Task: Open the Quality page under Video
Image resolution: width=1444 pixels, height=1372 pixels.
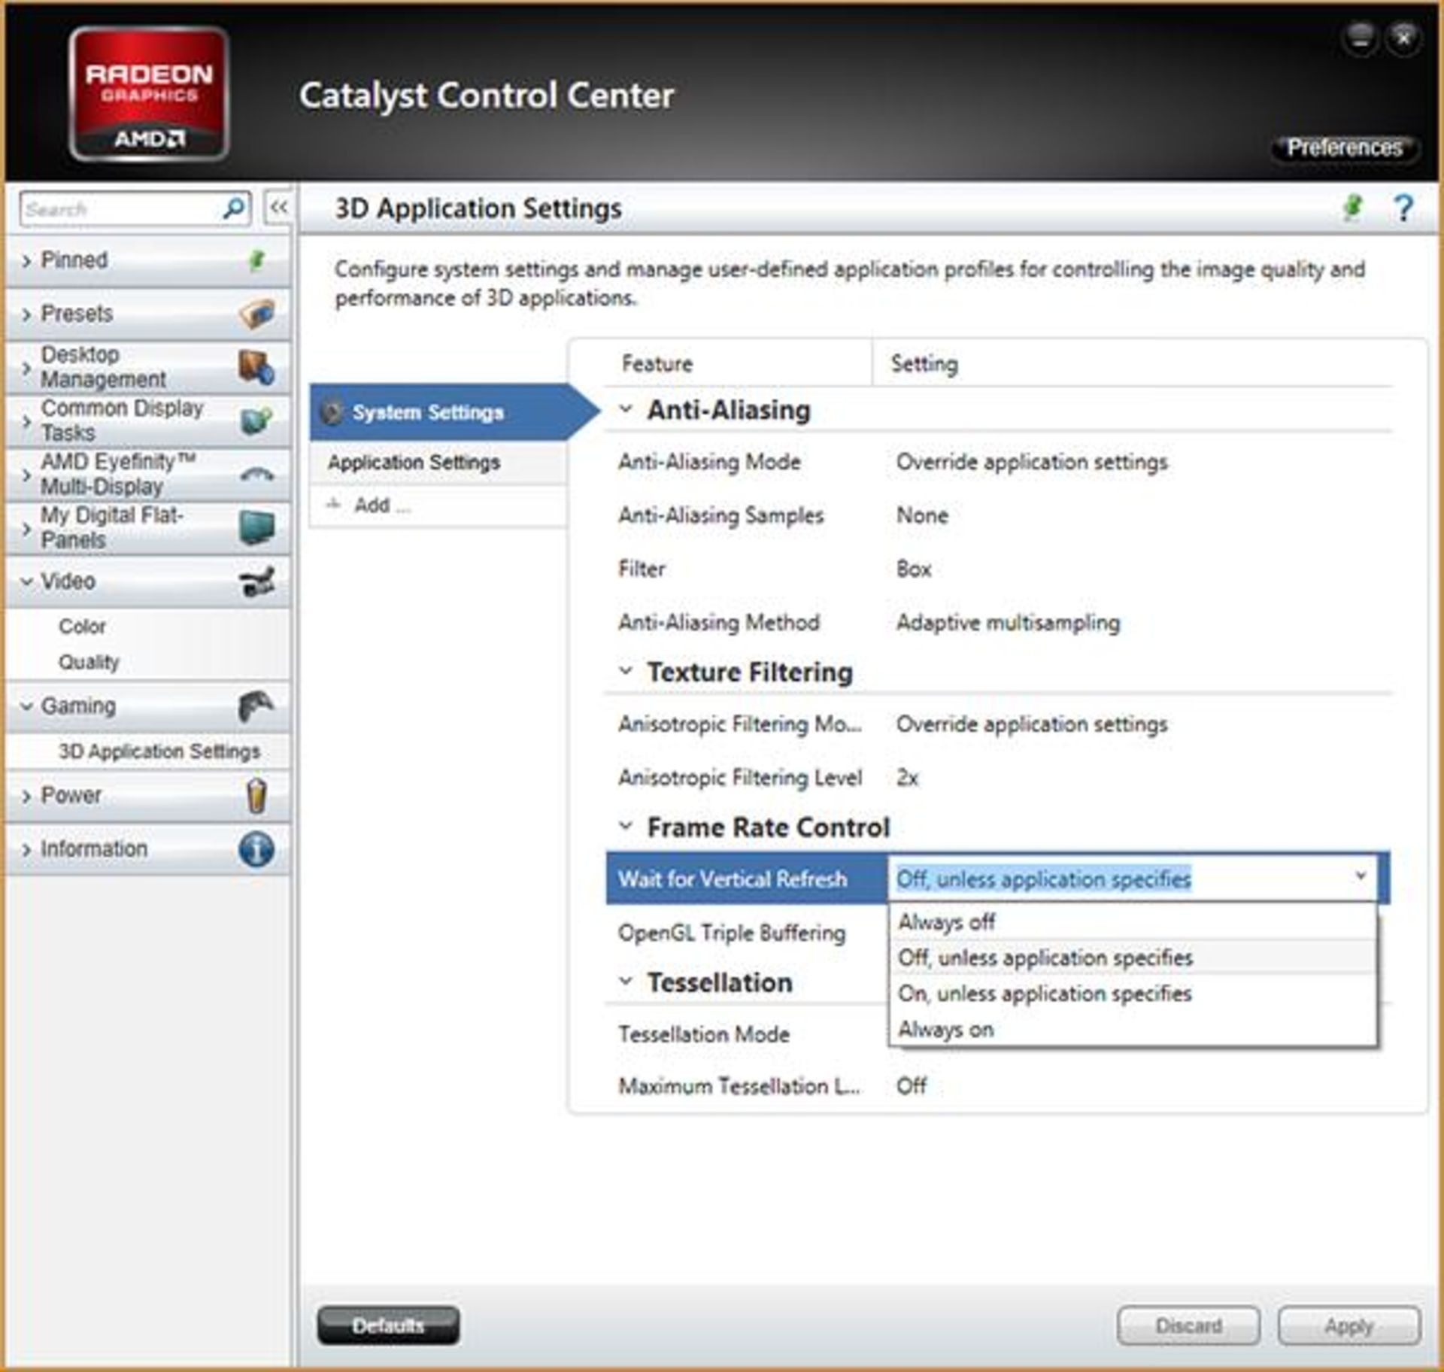Action: coord(89,662)
